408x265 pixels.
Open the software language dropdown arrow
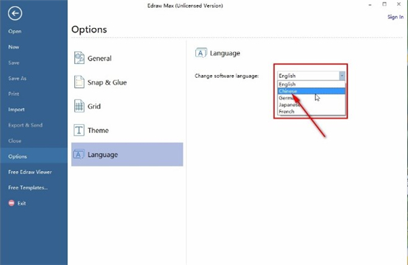pos(342,76)
